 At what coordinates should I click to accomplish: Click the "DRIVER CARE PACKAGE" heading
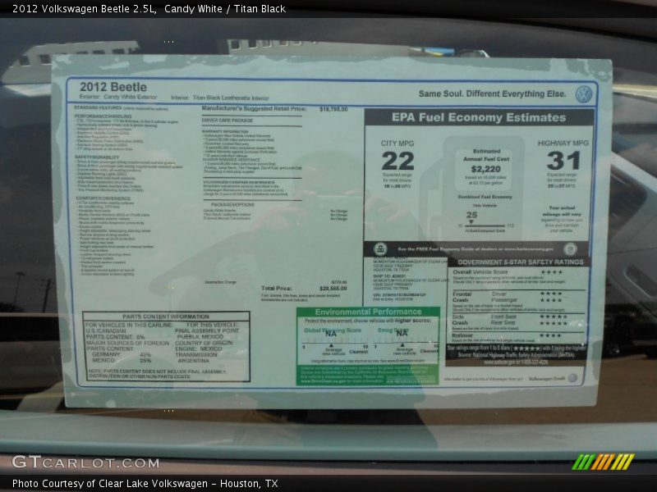coord(227,120)
